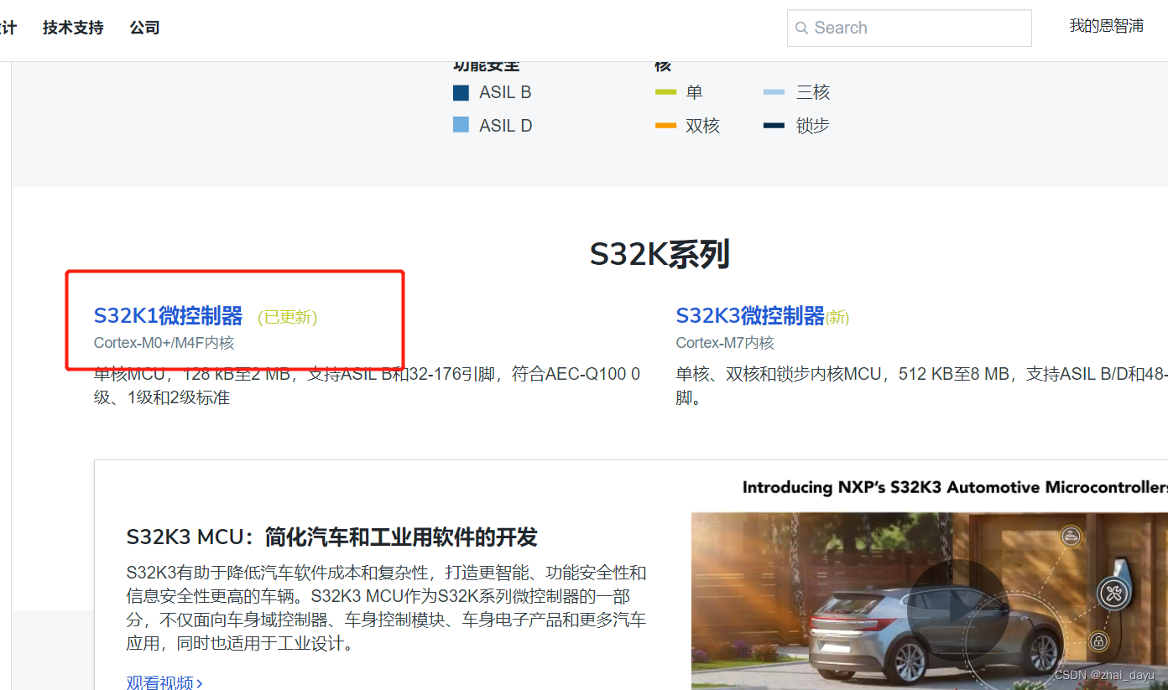Open the 技术支持 menu

click(x=73, y=28)
